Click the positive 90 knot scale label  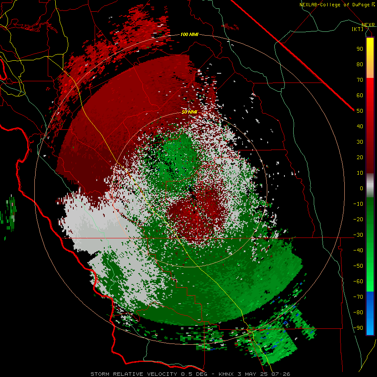click(360, 49)
